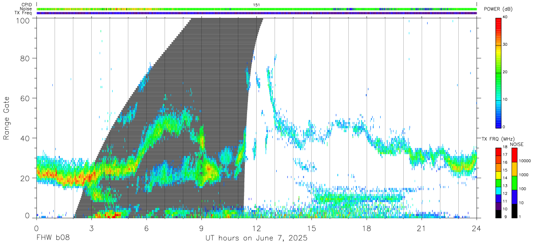Click the blue TX Freq indicator strip
This screenshot has width=536, height=247.
[257, 13]
